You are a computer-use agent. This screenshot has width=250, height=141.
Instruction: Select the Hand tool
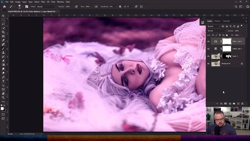pos(3,93)
